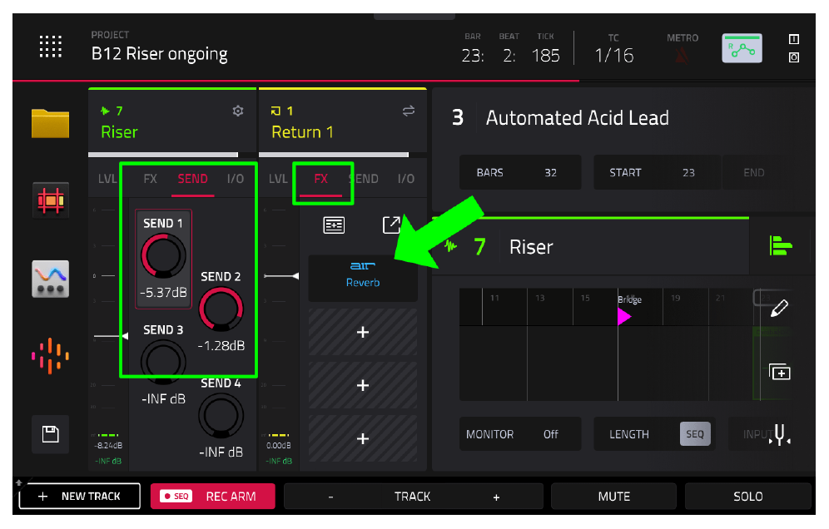
Task: Open the file browser folder icon
Action: (x=50, y=124)
